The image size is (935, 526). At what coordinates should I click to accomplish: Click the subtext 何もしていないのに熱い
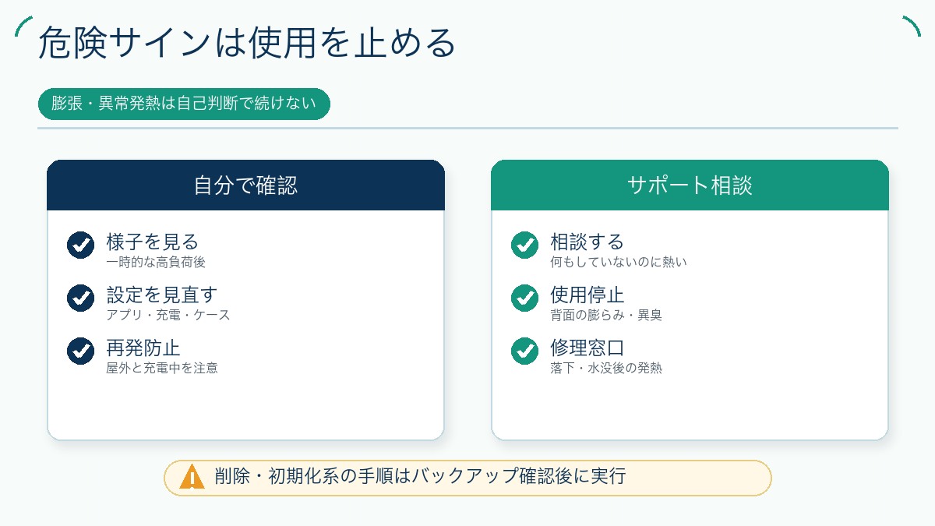click(x=619, y=262)
